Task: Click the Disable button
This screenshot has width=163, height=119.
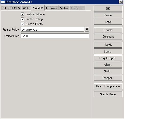Action: pyautogui.click(x=108, y=30)
